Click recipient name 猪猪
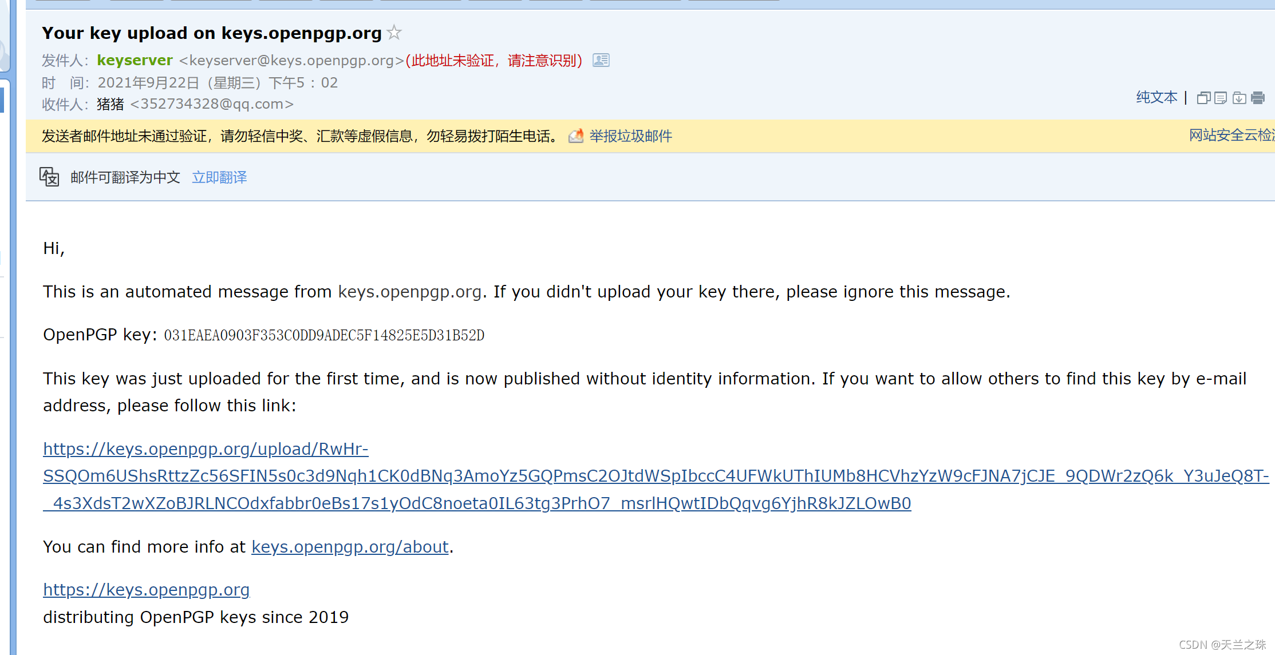Image resolution: width=1275 pixels, height=655 pixels. [110, 104]
